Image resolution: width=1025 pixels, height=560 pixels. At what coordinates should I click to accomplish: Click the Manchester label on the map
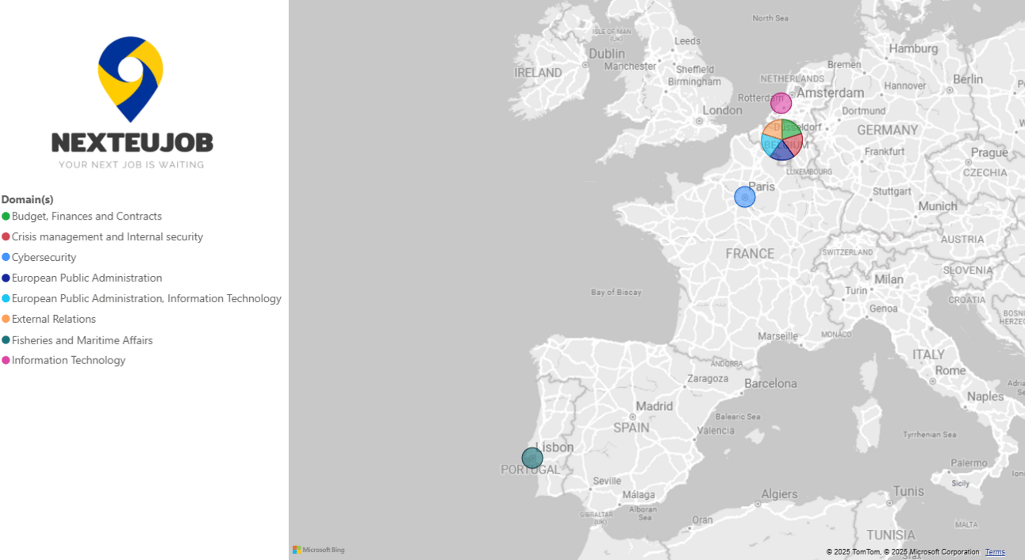[x=630, y=66]
